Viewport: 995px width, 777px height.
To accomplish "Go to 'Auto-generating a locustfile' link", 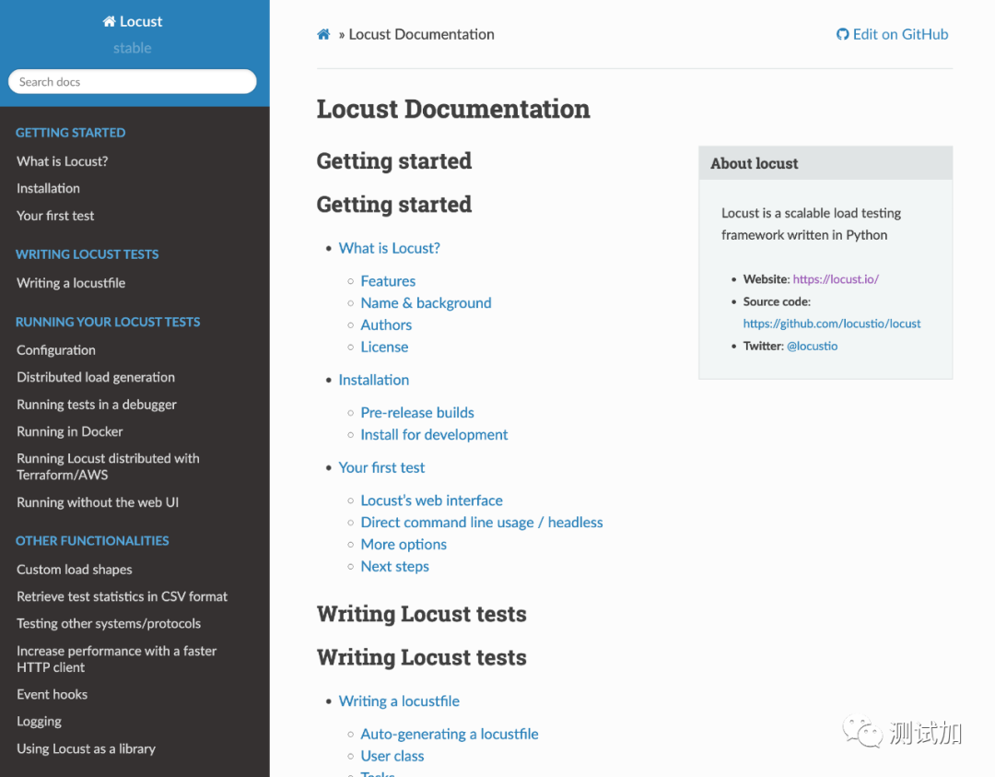I will click(x=450, y=734).
